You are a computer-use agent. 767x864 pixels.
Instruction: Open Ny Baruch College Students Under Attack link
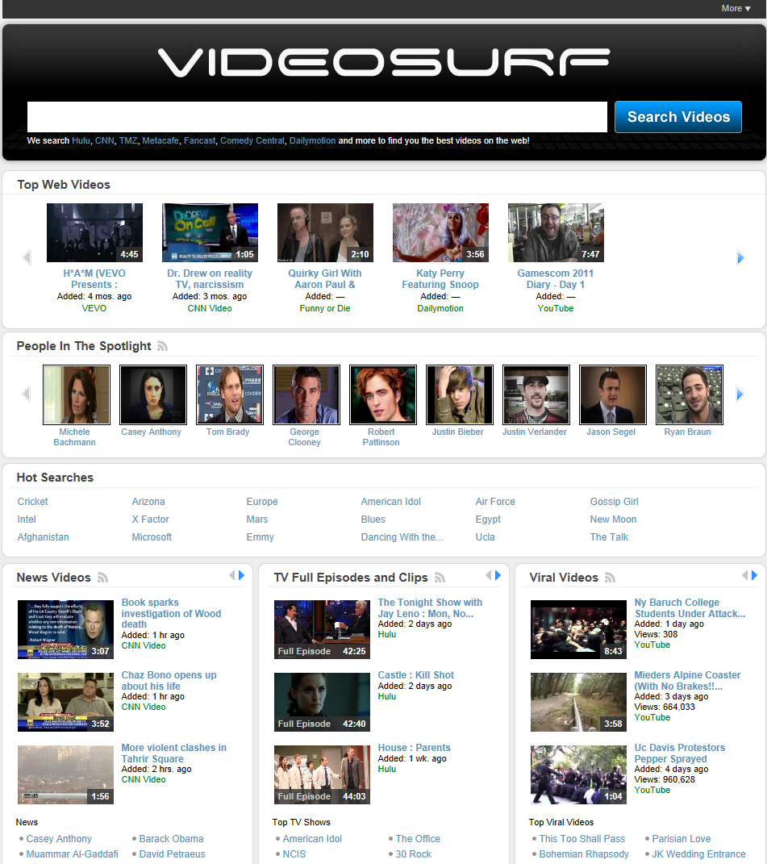pos(690,607)
